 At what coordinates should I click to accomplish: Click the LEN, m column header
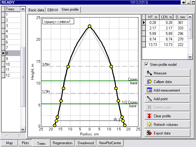(166, 17)
